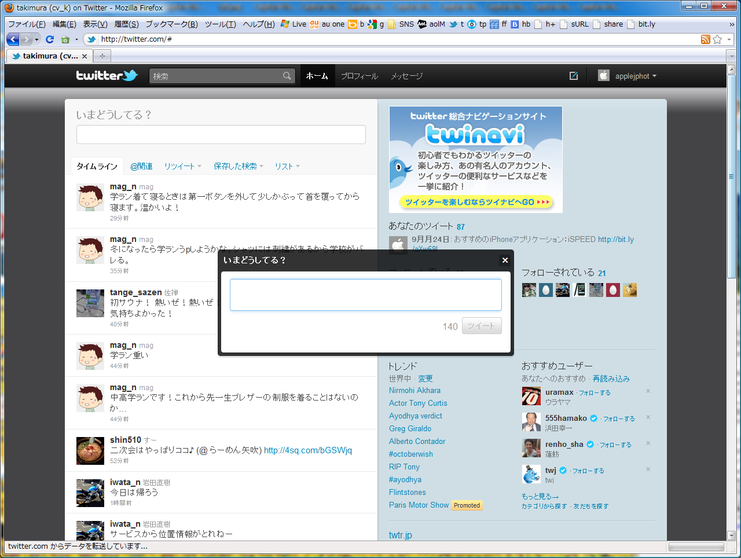Image resolution: width=741 pixels, height=558 pixels.
Task: Expand the リスト dropdown
Action: (287, 166)
